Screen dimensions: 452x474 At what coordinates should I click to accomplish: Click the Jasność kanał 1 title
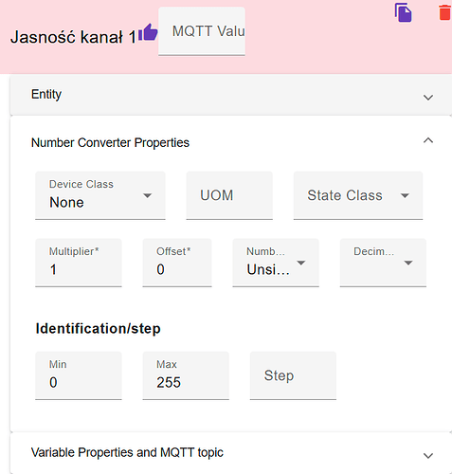tap(73, 37)
